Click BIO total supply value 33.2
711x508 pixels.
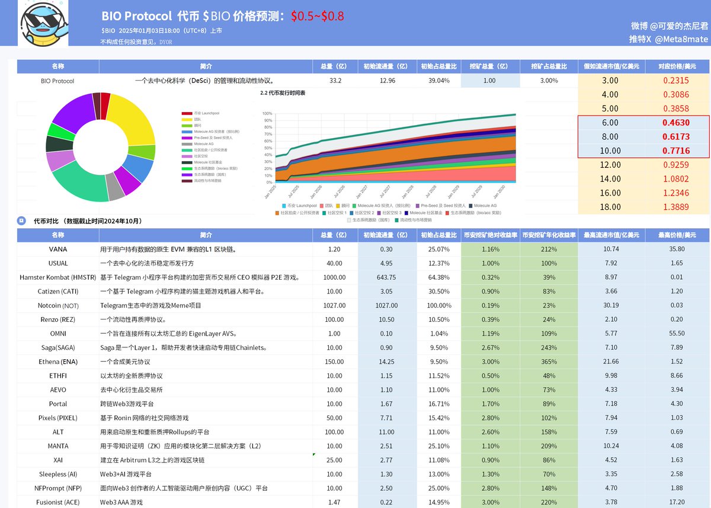pyautogui.click(x=335, y=81)
